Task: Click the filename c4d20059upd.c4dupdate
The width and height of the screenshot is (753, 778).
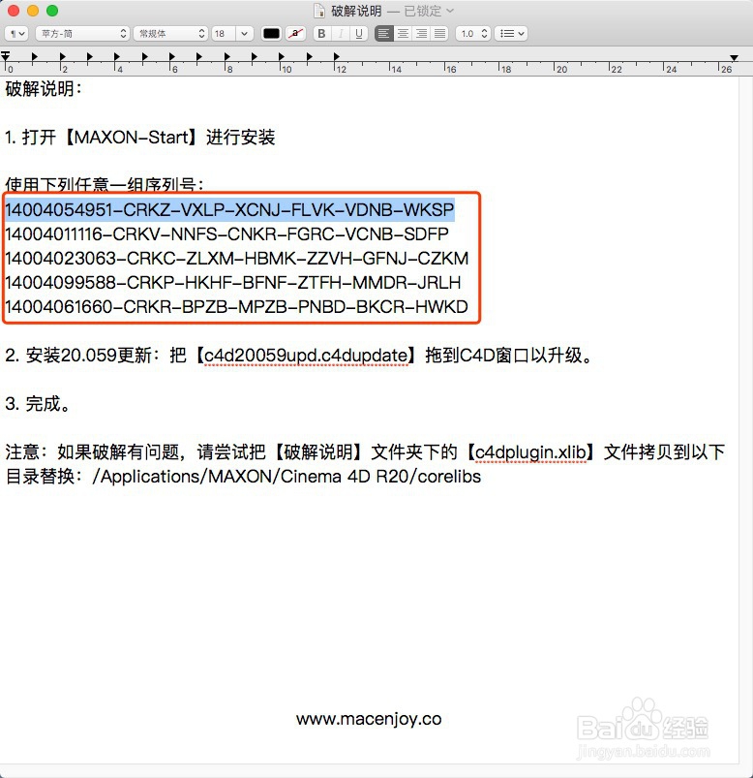Action: click(x=306, y=356)
